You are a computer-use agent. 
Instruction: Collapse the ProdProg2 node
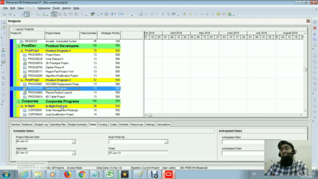(x=18, y=80)
